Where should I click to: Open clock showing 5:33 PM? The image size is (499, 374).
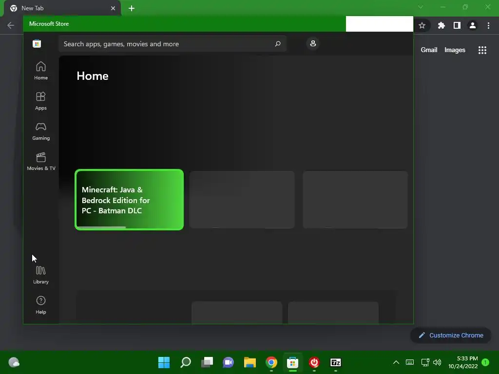[463, 362]
